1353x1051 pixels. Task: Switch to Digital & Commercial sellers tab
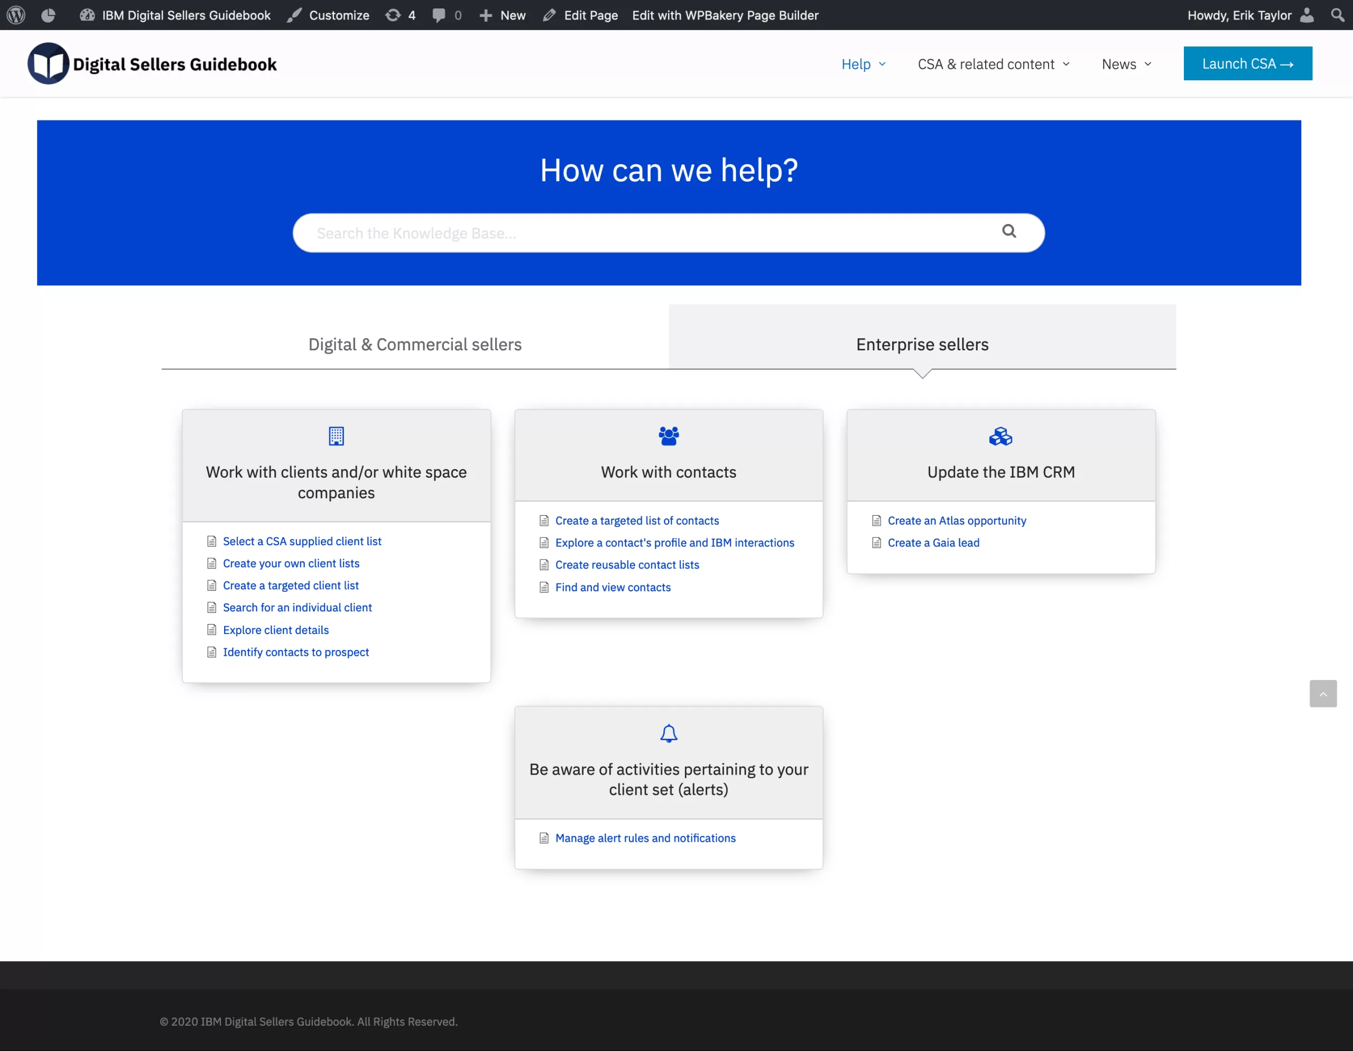(x=415, y=343)
